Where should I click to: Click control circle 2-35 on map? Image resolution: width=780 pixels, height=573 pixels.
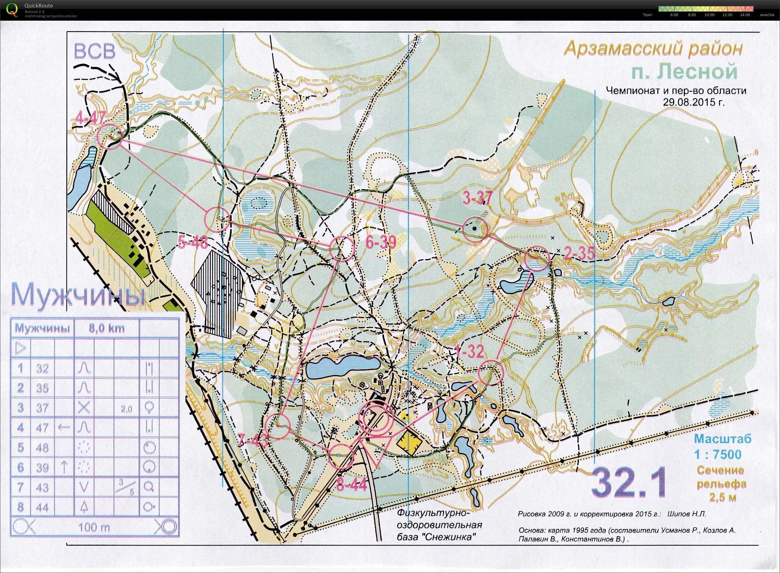537,258
